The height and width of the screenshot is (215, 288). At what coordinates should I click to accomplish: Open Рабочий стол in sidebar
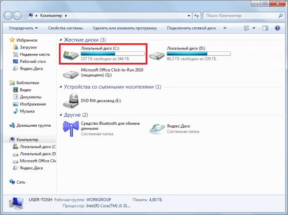tap(29, 61)
